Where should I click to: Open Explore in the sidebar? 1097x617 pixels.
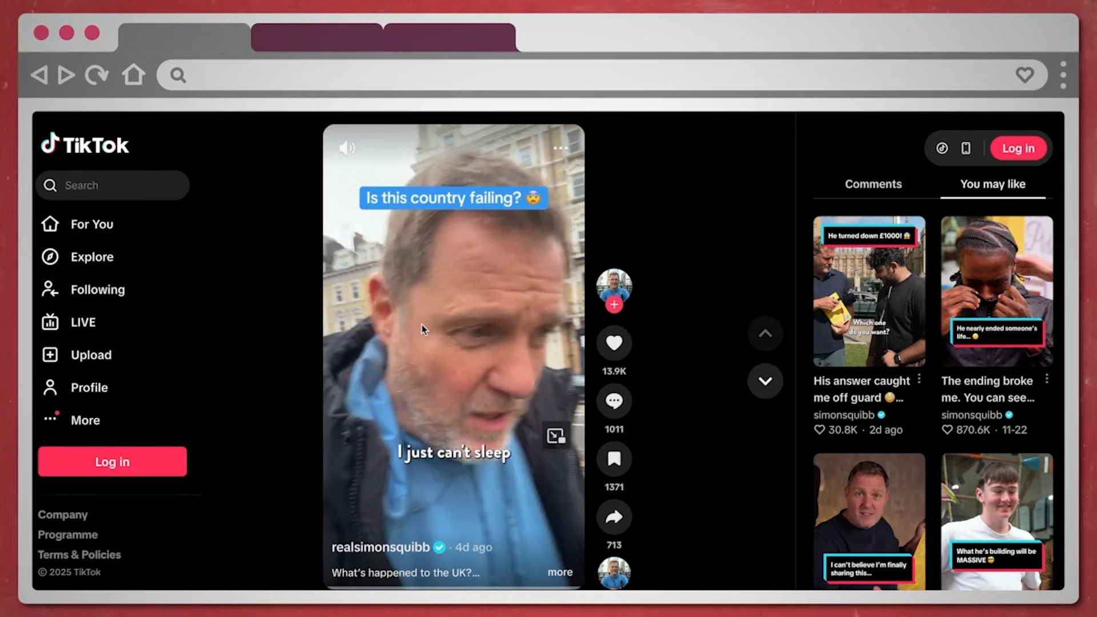[x=91, y=257]
